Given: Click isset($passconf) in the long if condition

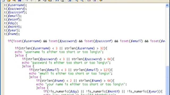Looking at the screenshot, I should coord(99,41).
